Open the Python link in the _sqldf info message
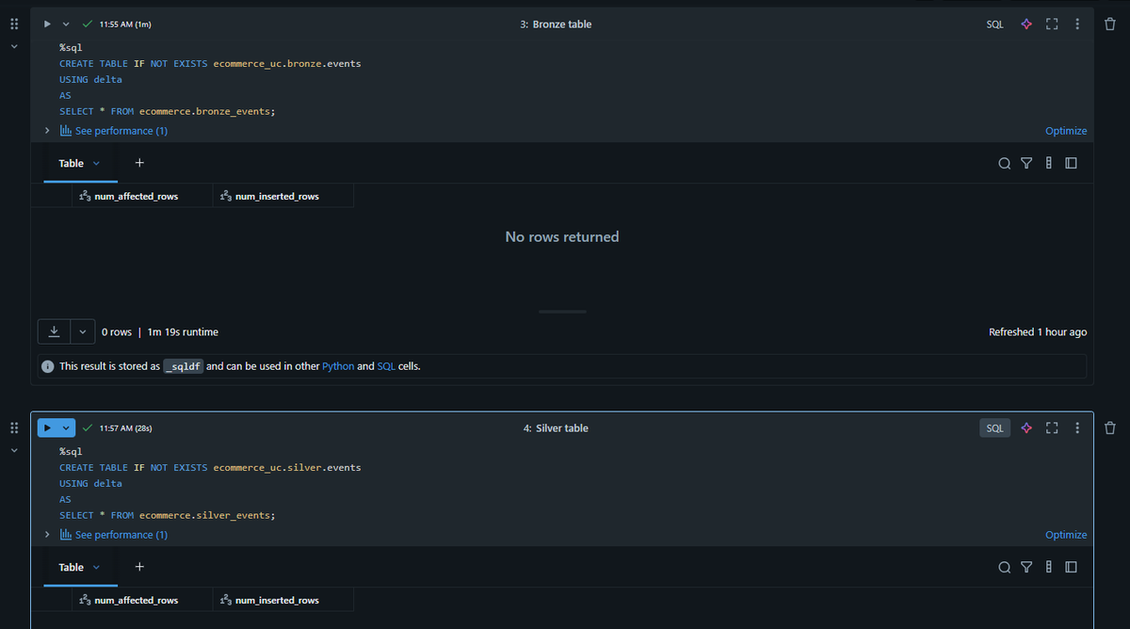 (338, 366)
